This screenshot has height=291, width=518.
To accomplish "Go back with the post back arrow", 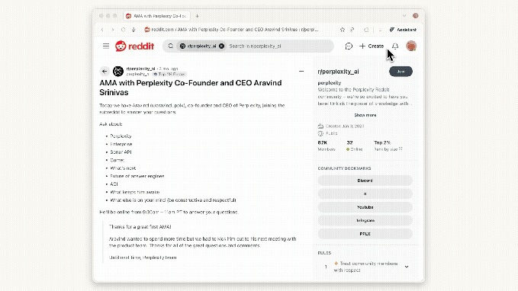I will [x=105, y=72].
